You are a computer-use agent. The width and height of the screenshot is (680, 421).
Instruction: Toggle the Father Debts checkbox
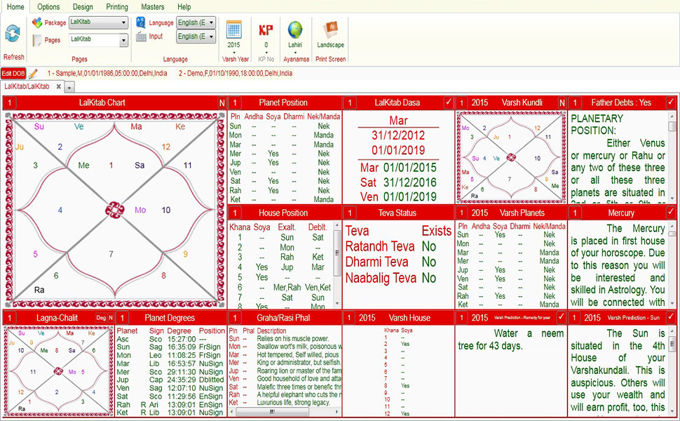pos(671,102)
